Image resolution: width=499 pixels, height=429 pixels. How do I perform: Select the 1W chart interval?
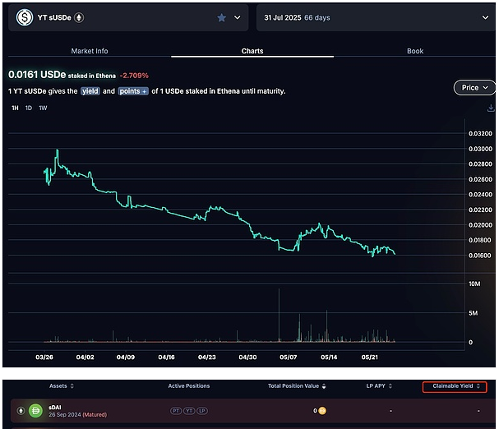[43, 108]
